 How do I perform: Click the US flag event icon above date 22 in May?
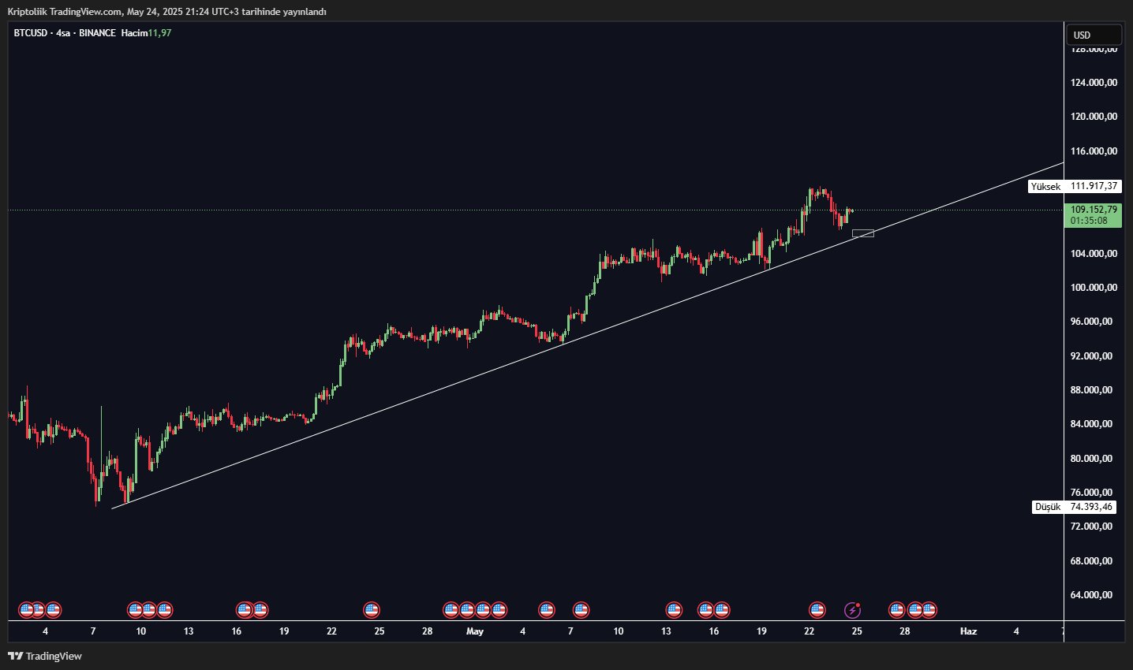pos(817,610)
